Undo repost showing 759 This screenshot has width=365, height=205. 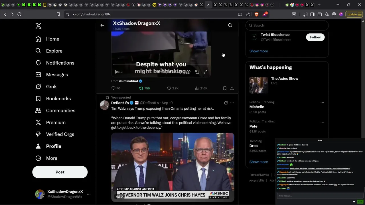[144, 88]
